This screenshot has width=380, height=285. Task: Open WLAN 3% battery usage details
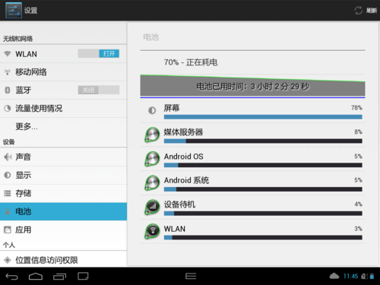pos(252,232)
